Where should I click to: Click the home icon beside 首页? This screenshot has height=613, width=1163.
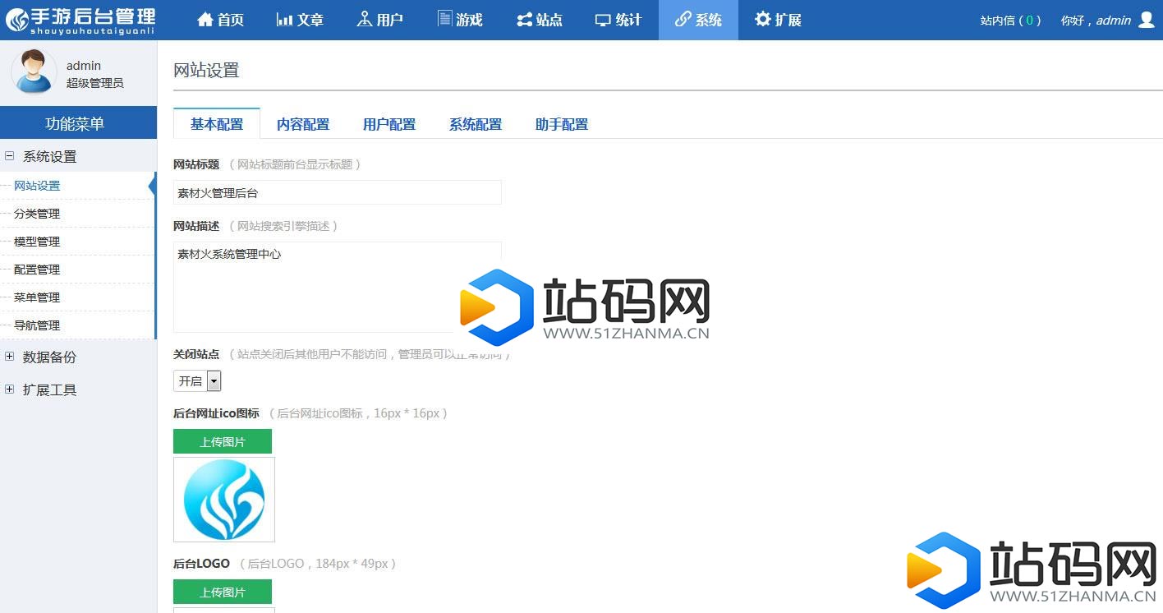pyautogui.click(x=205, y=20)
